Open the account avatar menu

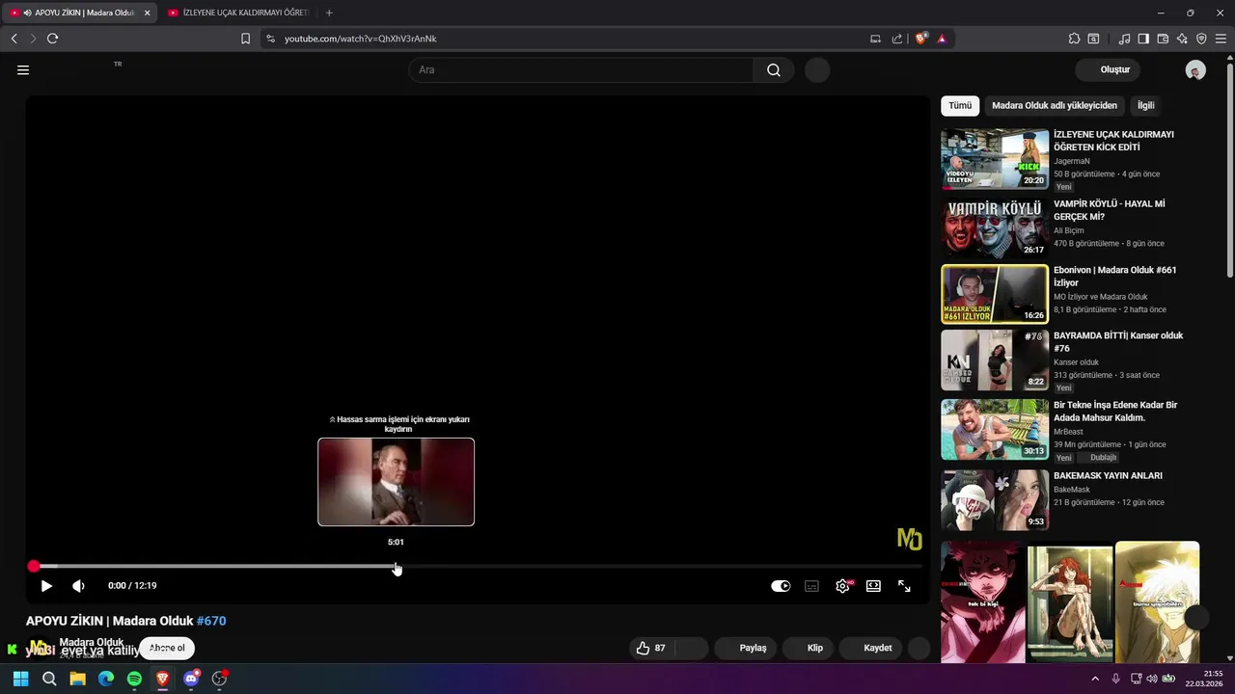point(1195,69)
